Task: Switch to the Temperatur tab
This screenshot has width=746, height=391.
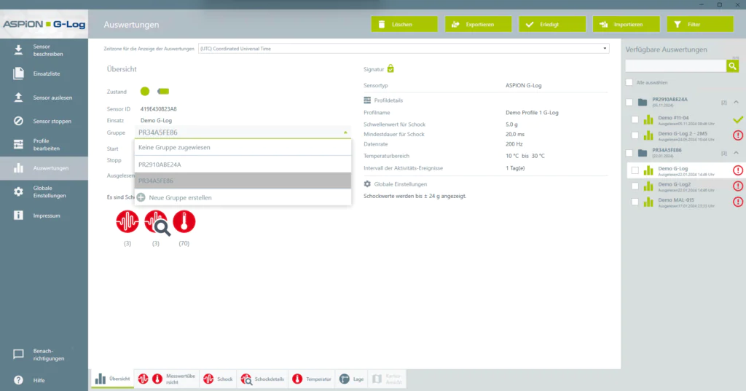Action: coord(312,379)
